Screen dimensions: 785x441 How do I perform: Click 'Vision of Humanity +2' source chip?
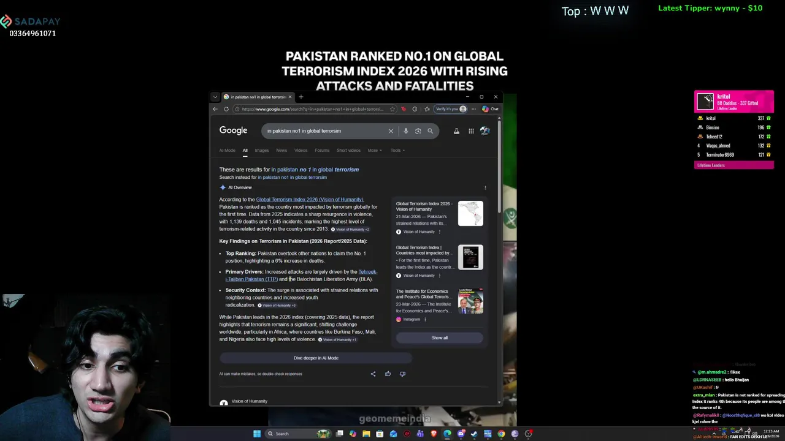coord(350,229)
